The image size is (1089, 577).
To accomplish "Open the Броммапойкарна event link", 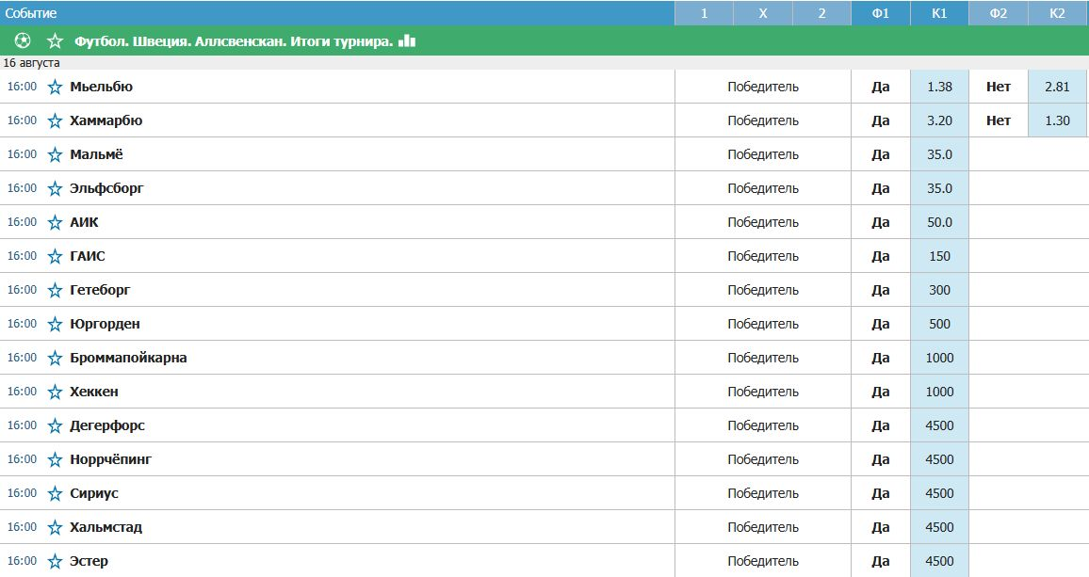I will click(128, 358).
